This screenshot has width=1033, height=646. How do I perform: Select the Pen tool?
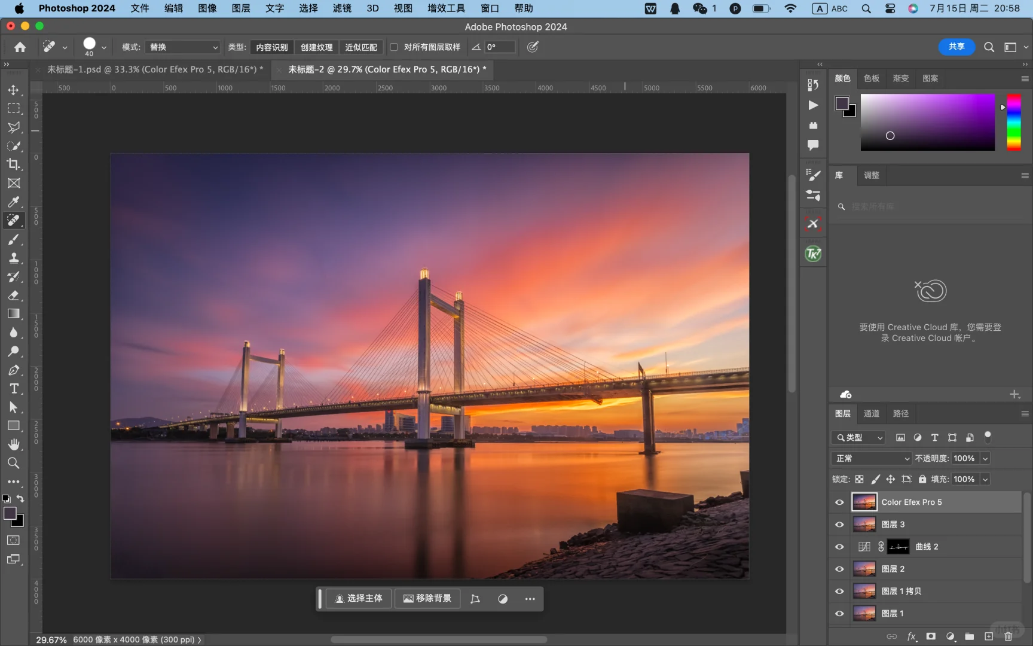[13, 370]
